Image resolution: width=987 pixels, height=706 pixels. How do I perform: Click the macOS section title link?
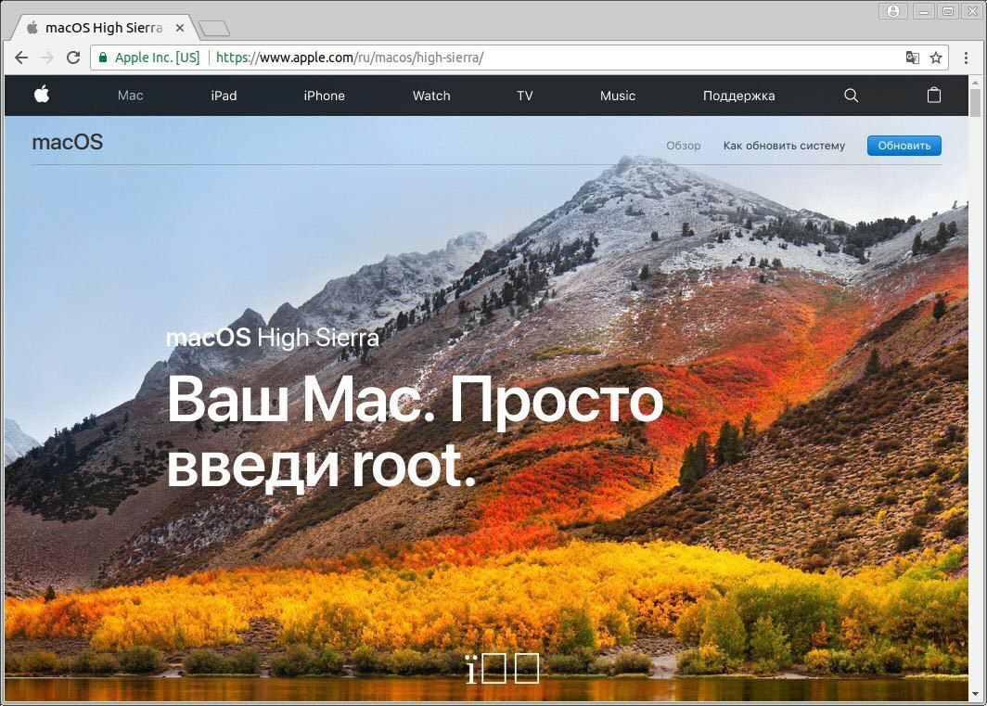(68, 142)
